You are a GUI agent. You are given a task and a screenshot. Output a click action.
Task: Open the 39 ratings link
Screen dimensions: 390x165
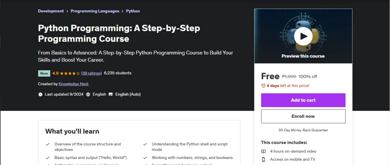[x=91, y=73]
